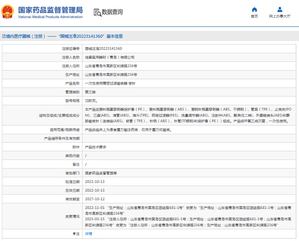This screenshot has height=241, width=299.
Task: Click the 批准日期 row label
Action: (x=72, y=182)
